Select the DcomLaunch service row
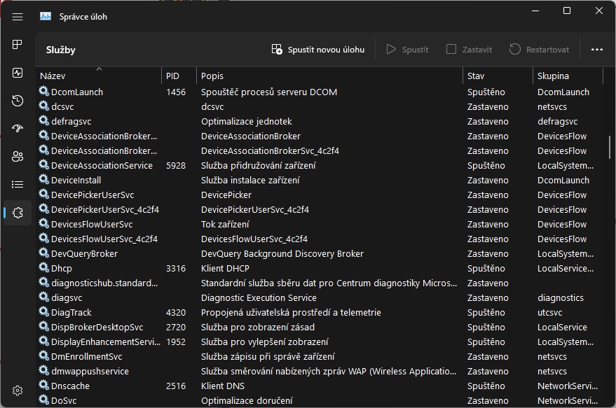Viewport: 616px width, 408px height. [x=77, y=92]
